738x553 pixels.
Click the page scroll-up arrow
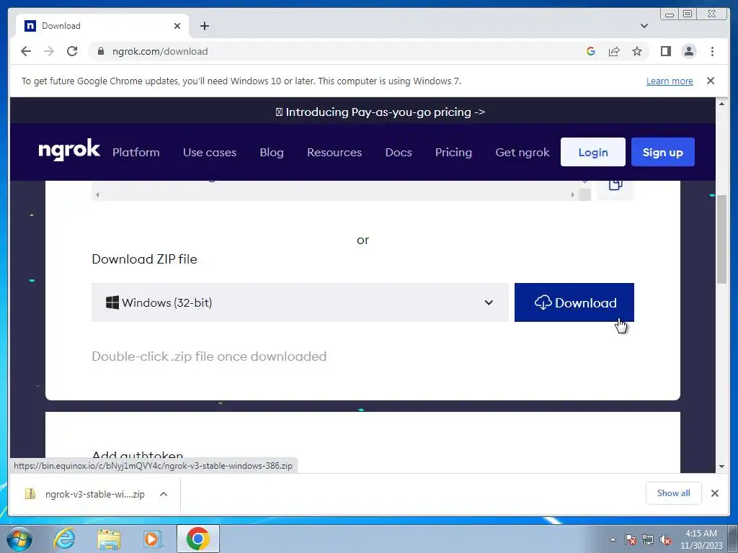(x=721, y=104)
